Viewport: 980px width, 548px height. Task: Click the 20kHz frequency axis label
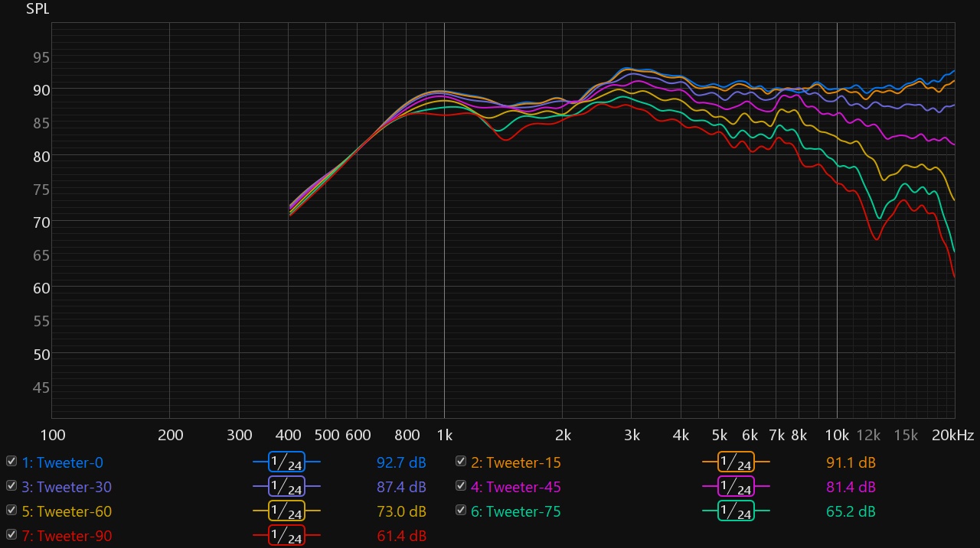953,436
